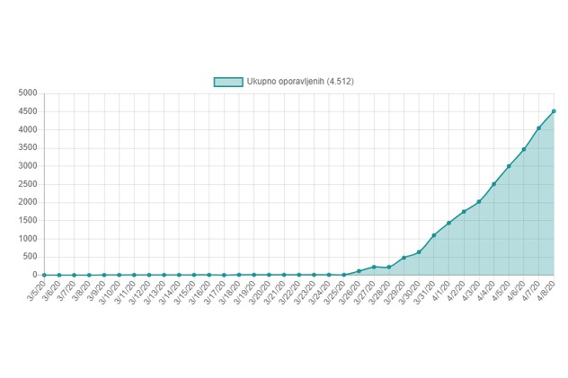This screenshot has height=378, width=568.
Task: Click the 4/6/20 data point marker
Action: (524, 149)
